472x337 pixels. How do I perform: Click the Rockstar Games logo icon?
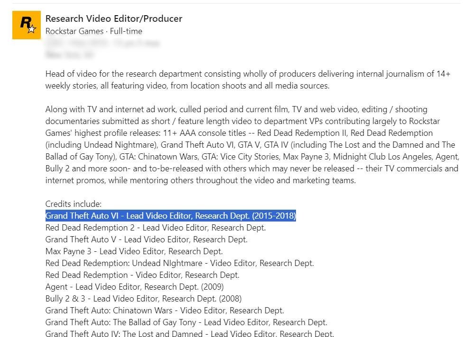(27, 25)
